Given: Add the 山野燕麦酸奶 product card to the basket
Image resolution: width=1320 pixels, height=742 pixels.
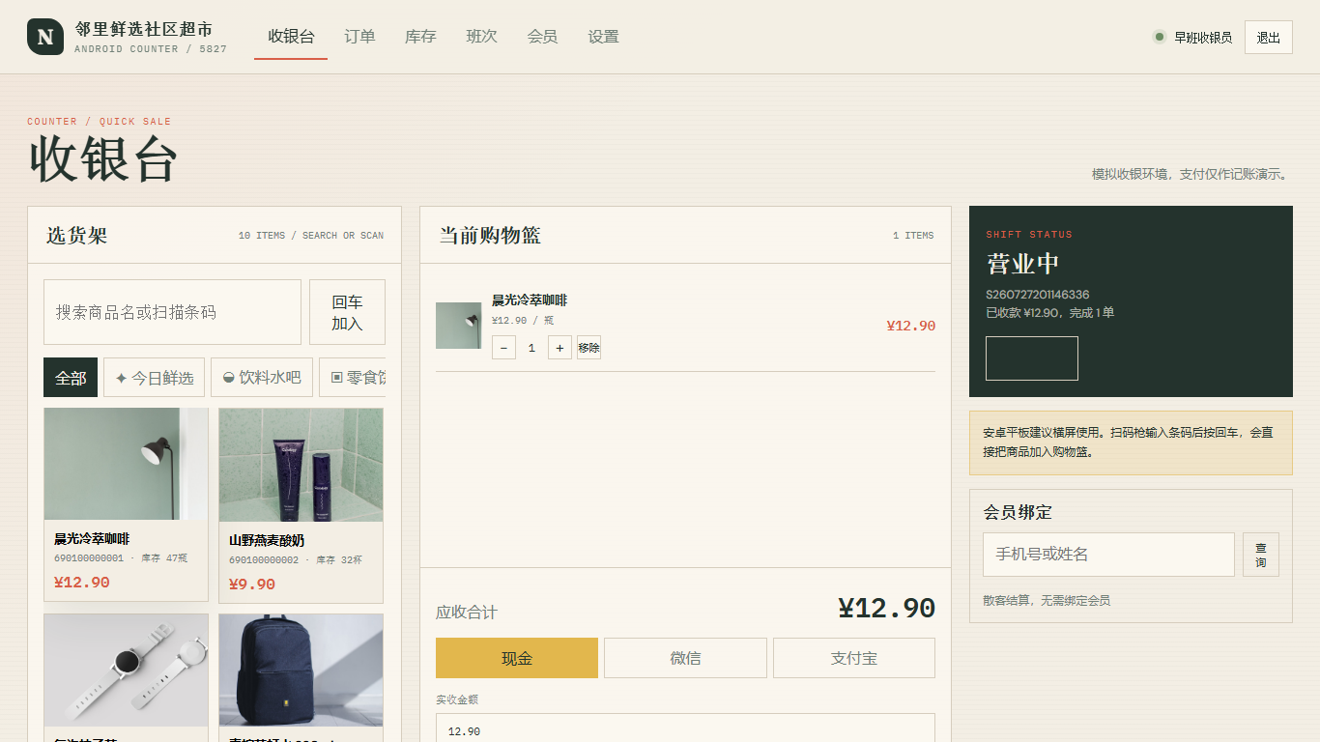Looking at the screenshot, I should pyautogui.click(x=301, y=505).
